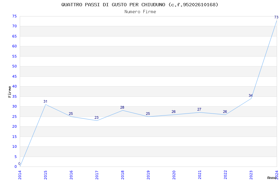Image resolution: width=280 pixels, height=181 pixels.
Task: Click the y-axis tick label 15
Action: coord(14,137)
